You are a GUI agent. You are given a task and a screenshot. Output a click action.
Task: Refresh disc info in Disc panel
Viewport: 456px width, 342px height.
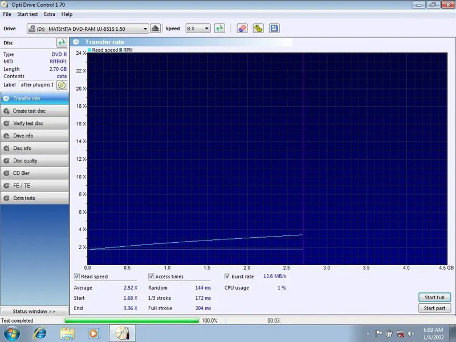(x=62, y=43)
